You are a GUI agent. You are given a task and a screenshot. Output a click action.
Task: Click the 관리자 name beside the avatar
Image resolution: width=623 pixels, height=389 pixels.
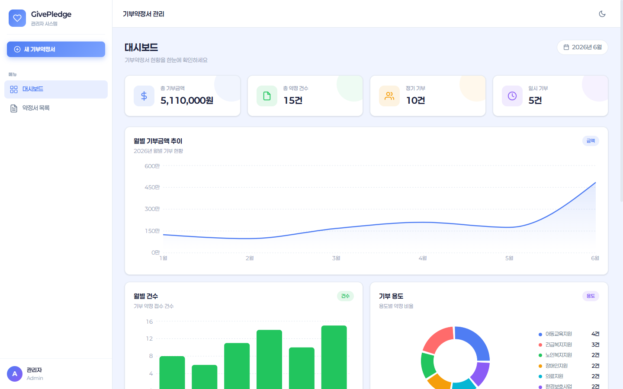(x=34, y=370)
